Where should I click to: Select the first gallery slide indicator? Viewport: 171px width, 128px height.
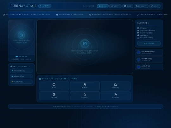point(17,57)
